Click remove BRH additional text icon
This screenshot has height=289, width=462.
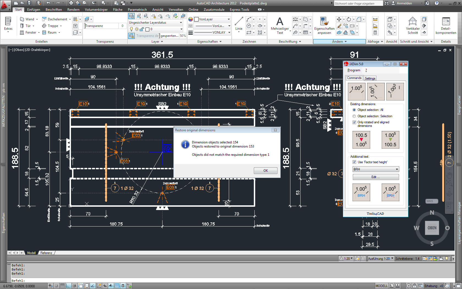coord(390,192)
